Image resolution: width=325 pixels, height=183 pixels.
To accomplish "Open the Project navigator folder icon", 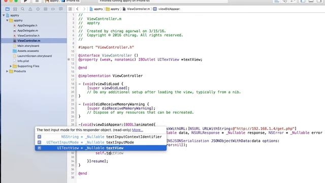I will point(8,9).
